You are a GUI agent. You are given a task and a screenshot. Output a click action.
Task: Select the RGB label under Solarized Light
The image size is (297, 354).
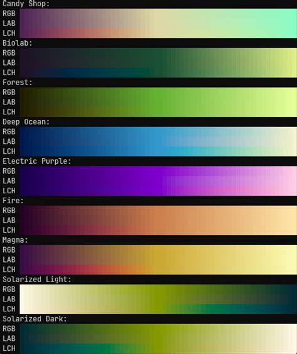9,289
